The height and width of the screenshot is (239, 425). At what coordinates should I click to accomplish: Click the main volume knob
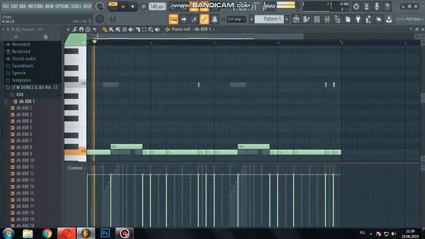click(x=100, y=6)
